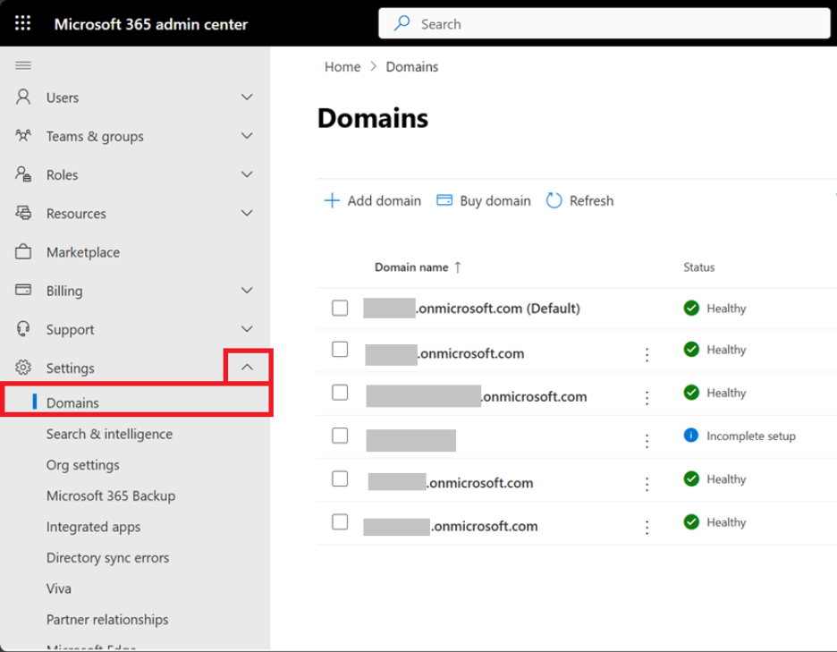Click the sort arrow beside Domain name
Image resolution: width=837 pixels, height=652 pixels.
click(x=458, y=267)
